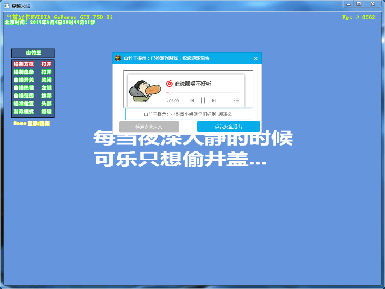Click the Home 显示/隐藏 hint text

pos(32,123)
